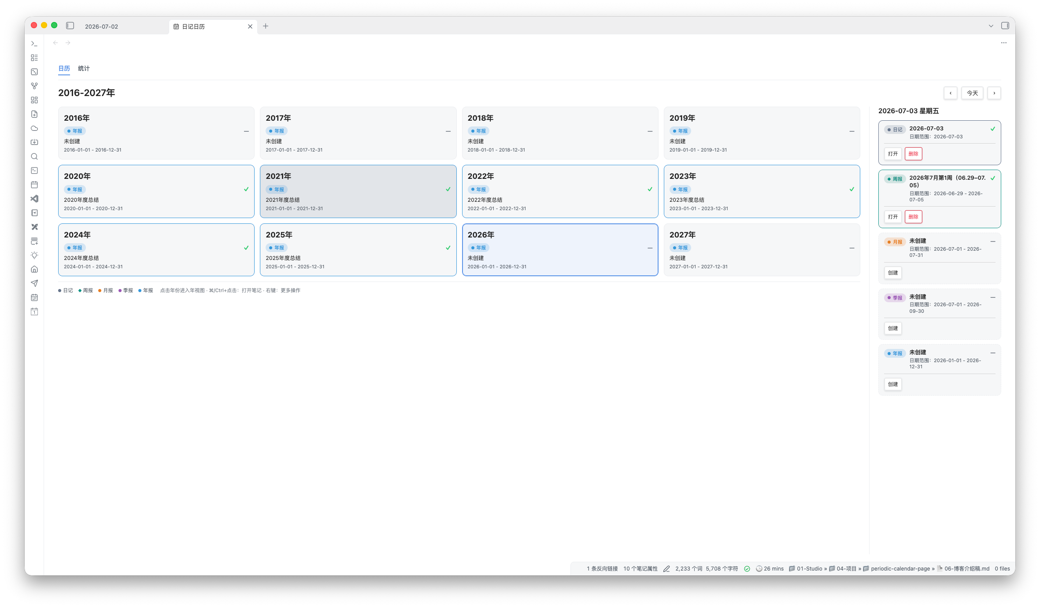Click the calendar icon showing number 1
The width and height of the screenshot is (1040, 608).
[x=34, y=311]
